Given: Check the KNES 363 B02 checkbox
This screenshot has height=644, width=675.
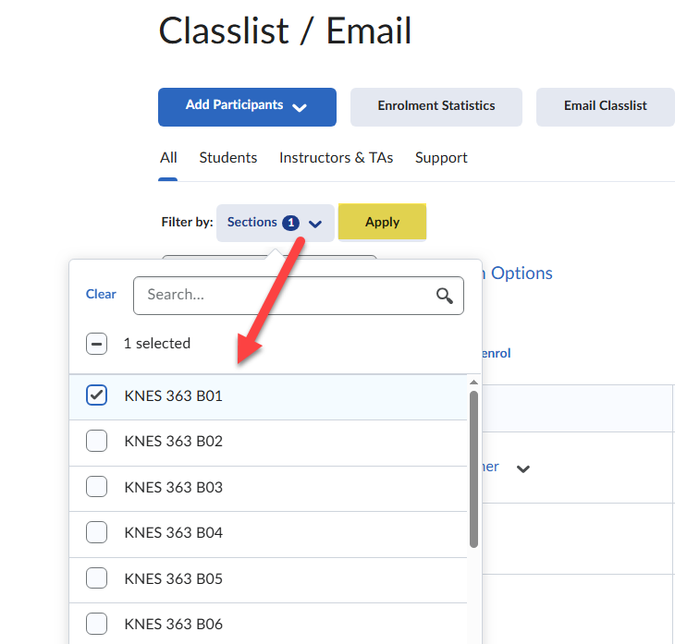Looking at the screenshot, I should point(97,442).
